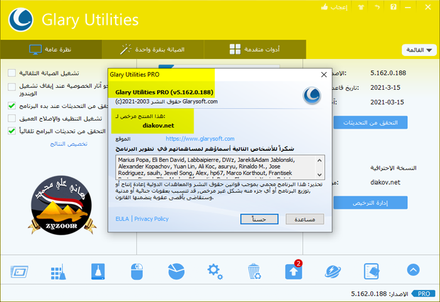This screenshot has height=302, width=440.
Task: Click the diakov.net licensee text in dialog
Action: point(158,126)
